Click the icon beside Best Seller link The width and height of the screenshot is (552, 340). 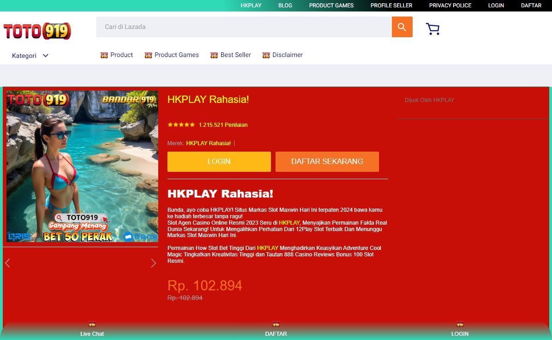pos(214,55)
